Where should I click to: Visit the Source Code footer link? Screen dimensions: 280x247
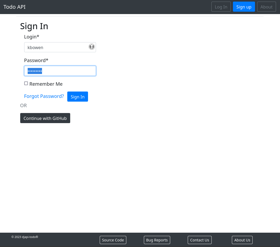[113, 240]
